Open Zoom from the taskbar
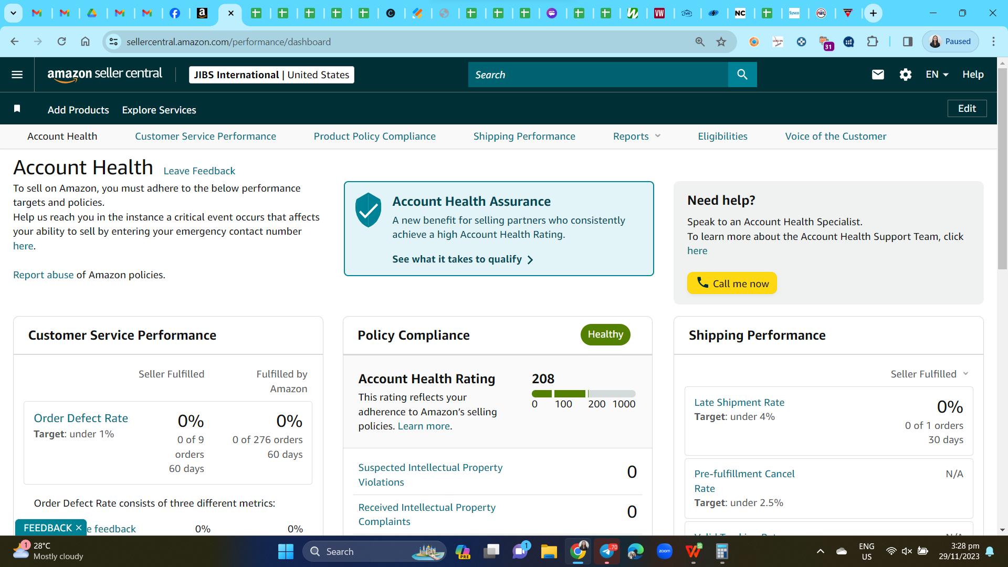 665,551
